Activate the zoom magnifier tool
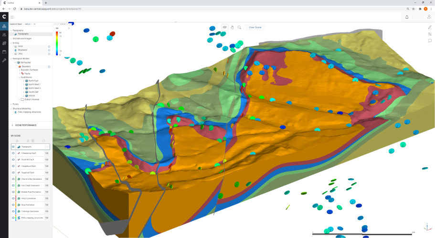The width and height of the screenshot is (435, 238). pos(239,27)
